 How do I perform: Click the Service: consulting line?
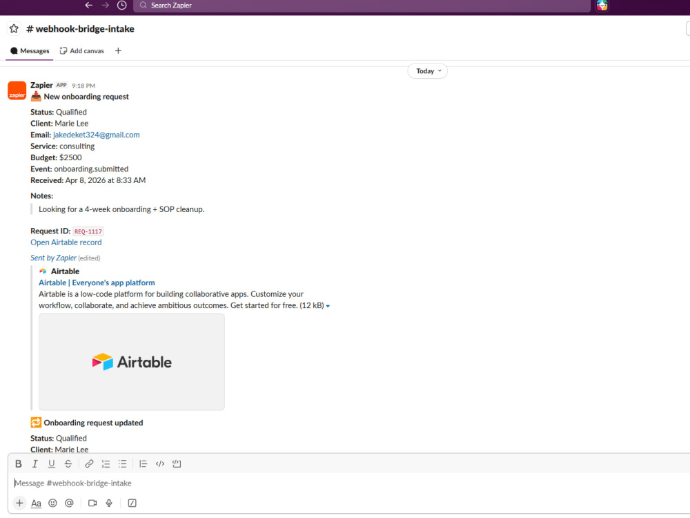[x=63, y=146]
